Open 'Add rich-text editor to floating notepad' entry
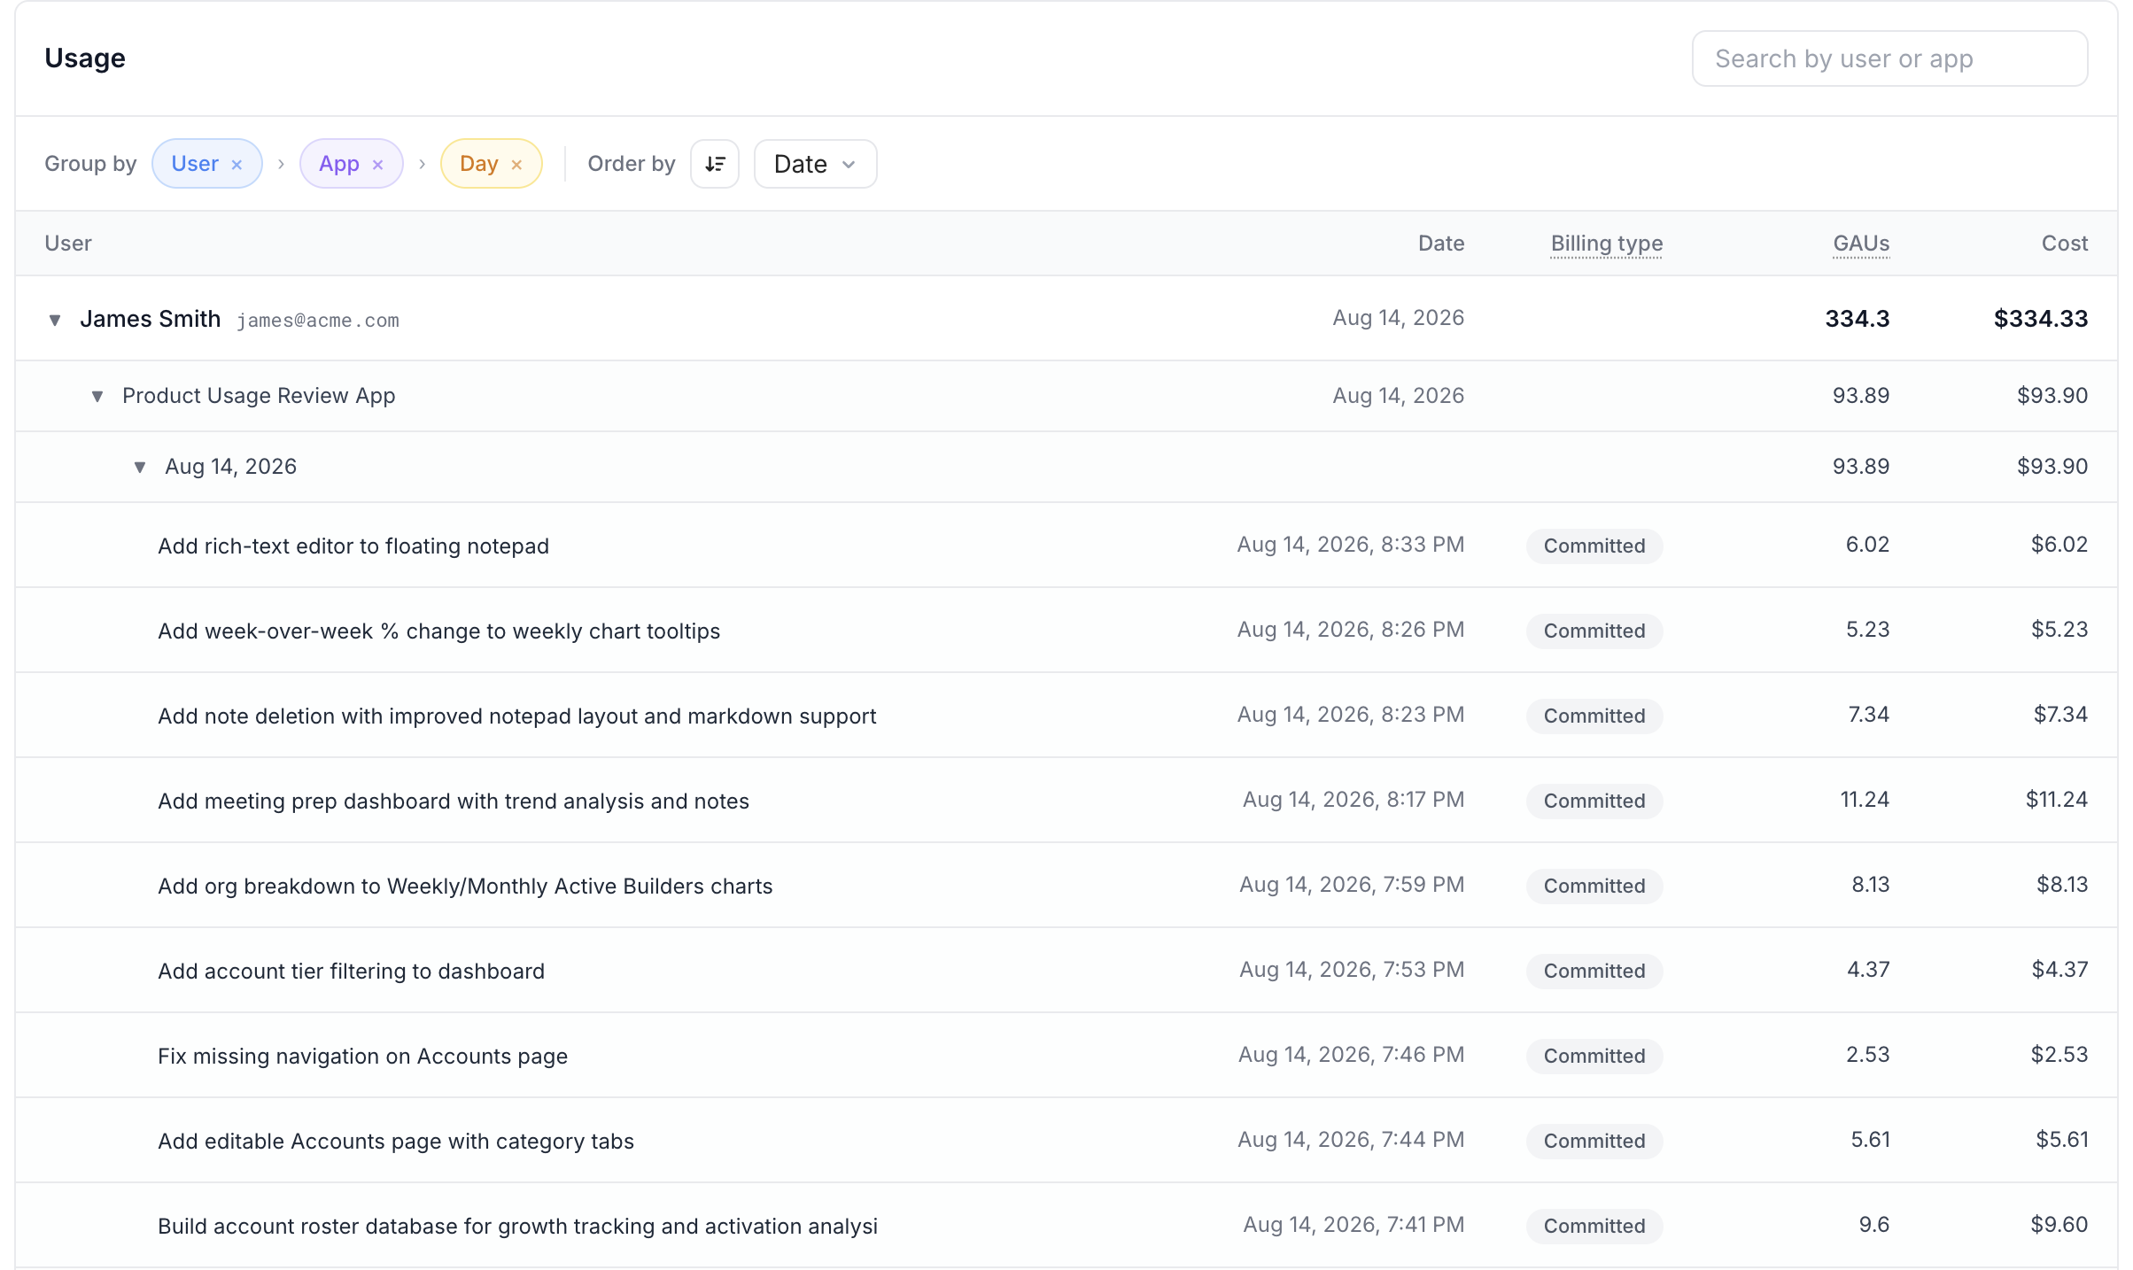This screenshot has width=2133, height=1270. tap(353, 546)
